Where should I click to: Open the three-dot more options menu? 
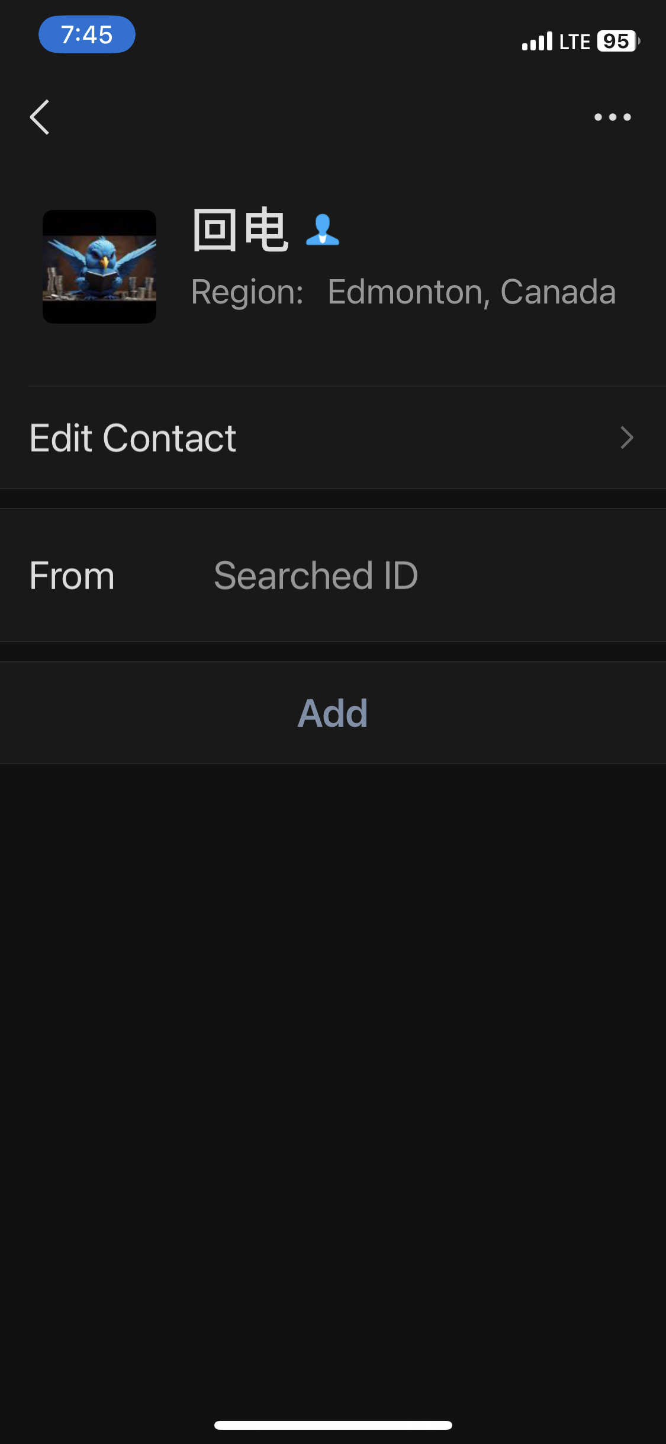click(612, 117)
